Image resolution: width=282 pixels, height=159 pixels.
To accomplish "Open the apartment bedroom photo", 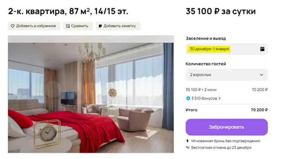I will point(91,94).
